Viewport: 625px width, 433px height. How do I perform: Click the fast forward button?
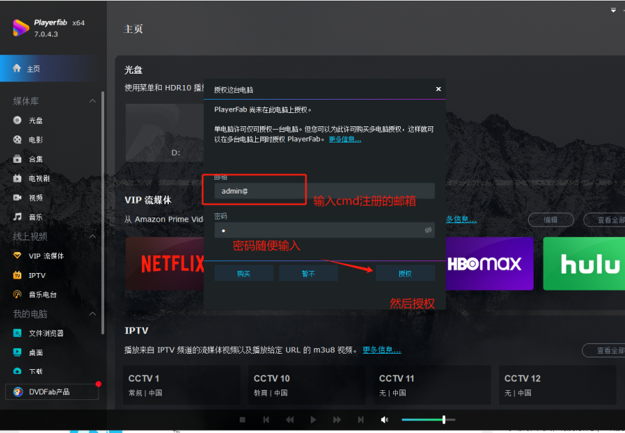pyautogui.click(x=337, y=420)
